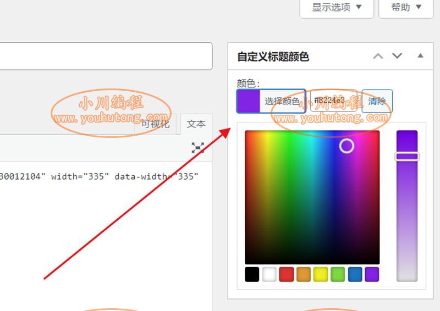Viewport: 440px width, 311px height.
Task: Click the circular color picker handle
Action: pos(346,146)
